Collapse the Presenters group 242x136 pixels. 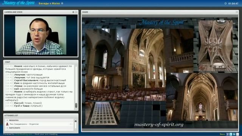7,120
